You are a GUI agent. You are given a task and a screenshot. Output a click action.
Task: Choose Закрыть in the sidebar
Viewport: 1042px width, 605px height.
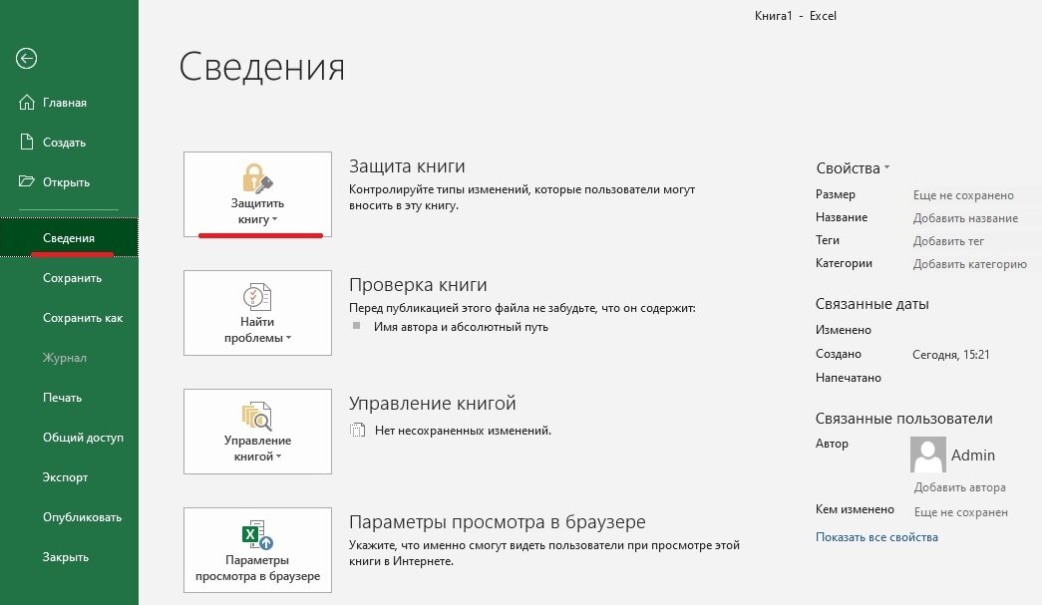69,556
